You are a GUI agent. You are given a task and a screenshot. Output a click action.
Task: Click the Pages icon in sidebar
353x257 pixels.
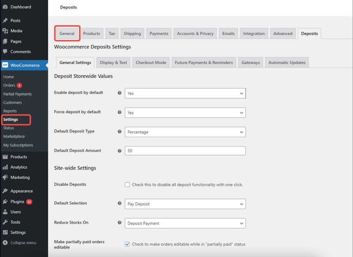tap(5, 41)
